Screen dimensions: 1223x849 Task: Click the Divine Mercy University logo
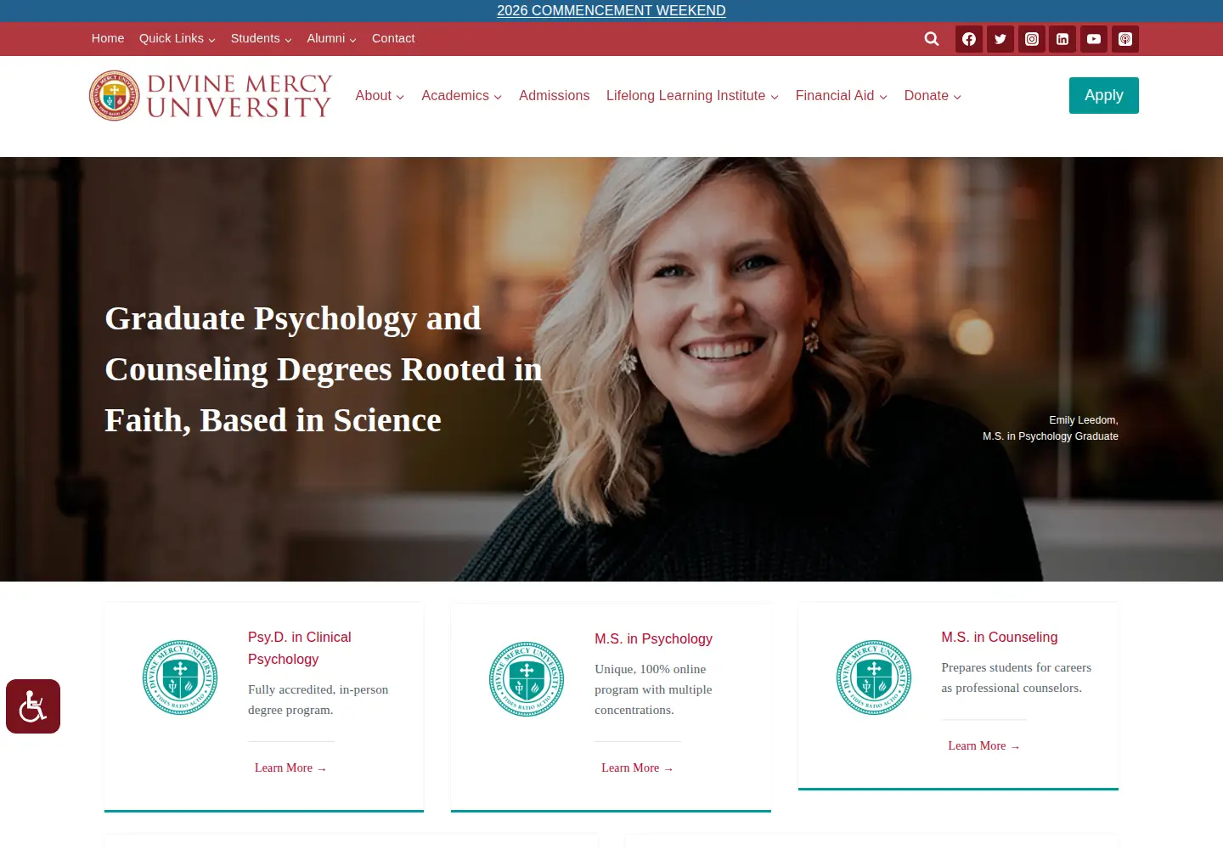(211, 95)
